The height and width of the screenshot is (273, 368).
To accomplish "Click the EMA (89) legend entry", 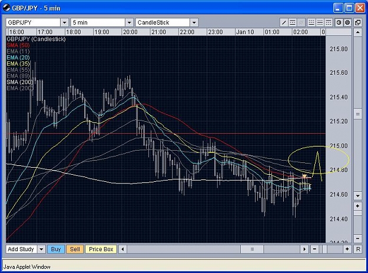I will [18, 76].
